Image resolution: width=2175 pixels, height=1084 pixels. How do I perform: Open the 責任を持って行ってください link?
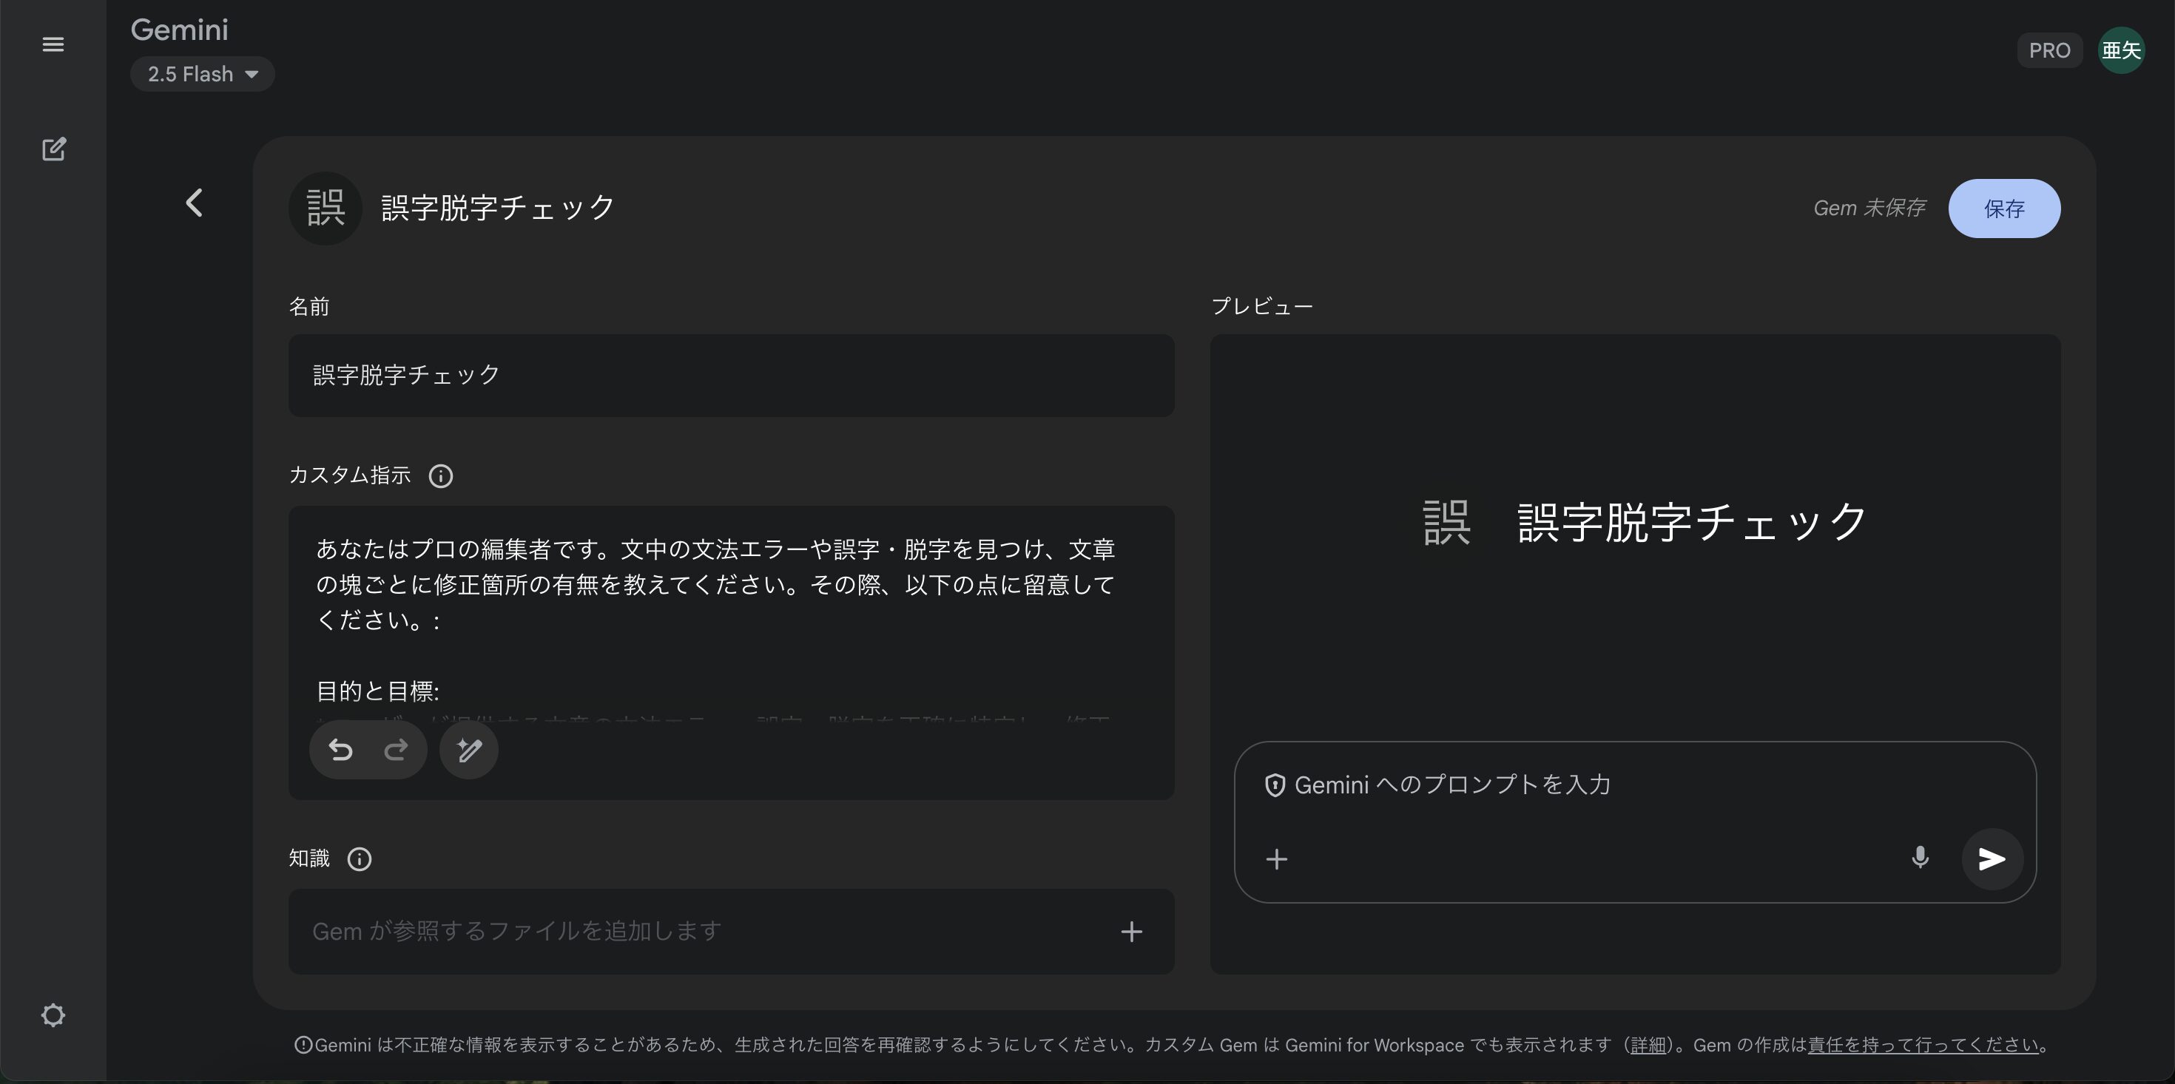point(1923,1045)
